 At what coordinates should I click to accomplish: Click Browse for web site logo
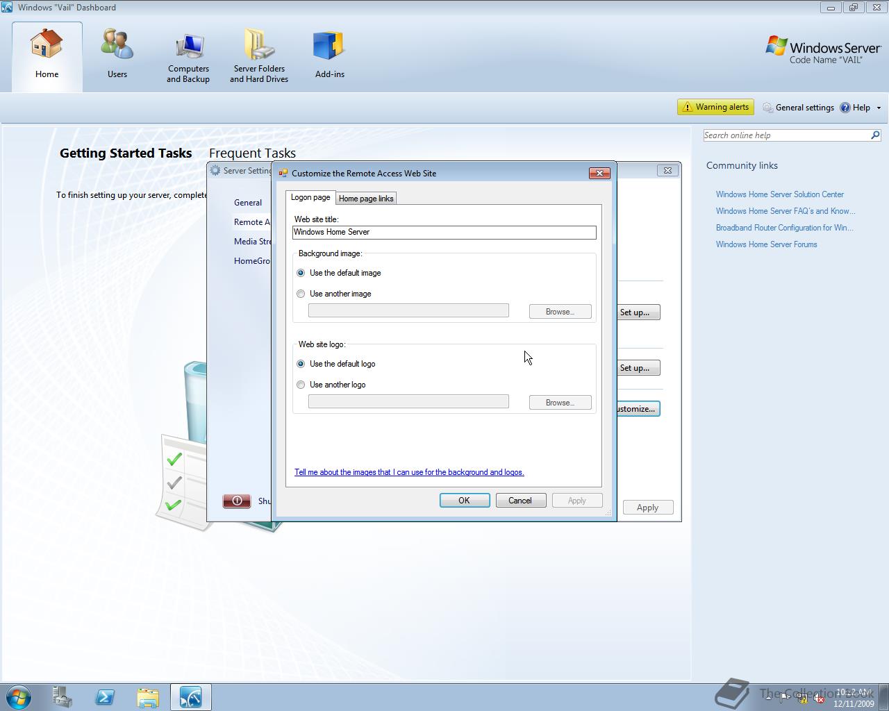click(560, 403)
